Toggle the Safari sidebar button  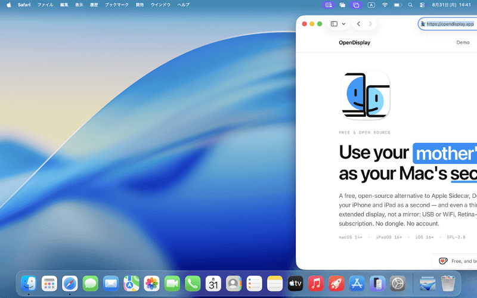coord(334,24)
